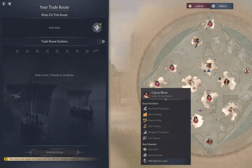Image resolution: width=252 pixels, height=168 pixels.
Task: Switch to the Latium region tab
Action: [x=198, y=6]
